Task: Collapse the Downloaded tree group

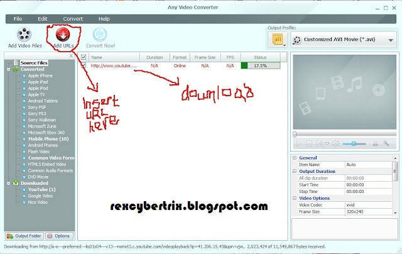Action: pyautogui.click(x=8, y=183)
